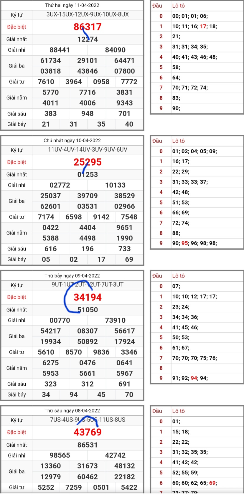The image size is (244, 495).
Task: Click first prize number 86531
Action: pyautogui.click(x=88, y=445)
